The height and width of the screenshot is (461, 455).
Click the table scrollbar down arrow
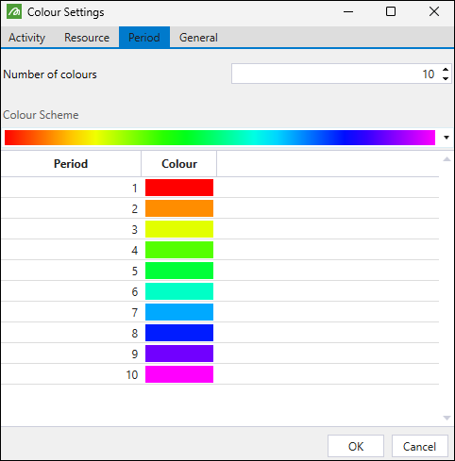coord(447,418)
